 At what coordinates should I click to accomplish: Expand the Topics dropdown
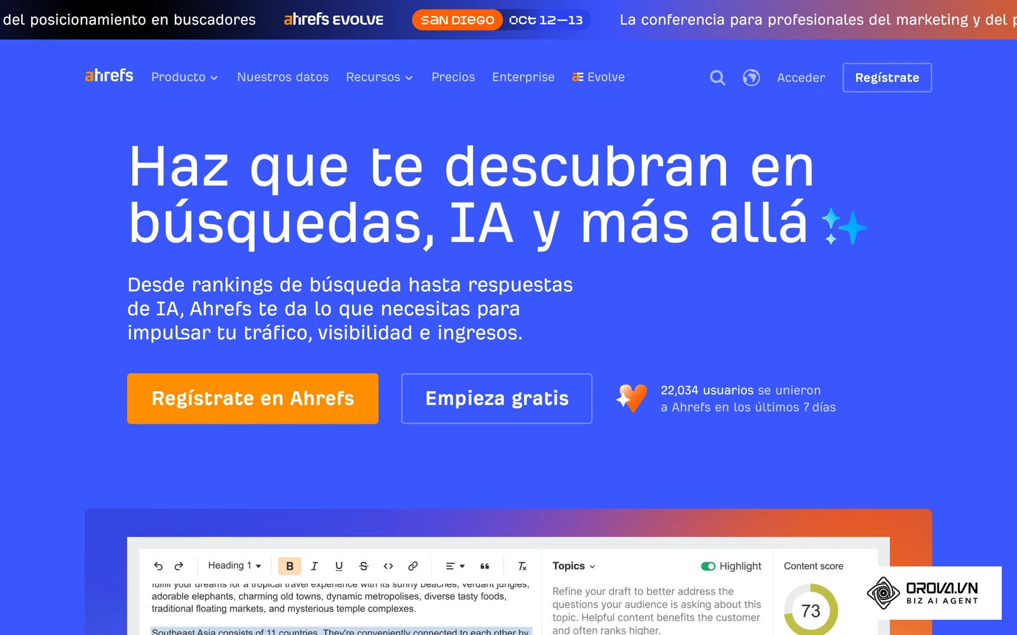574,566
